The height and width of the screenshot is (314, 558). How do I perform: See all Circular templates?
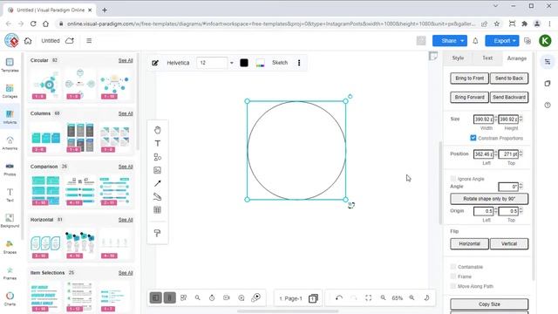[x=126, y=60]
